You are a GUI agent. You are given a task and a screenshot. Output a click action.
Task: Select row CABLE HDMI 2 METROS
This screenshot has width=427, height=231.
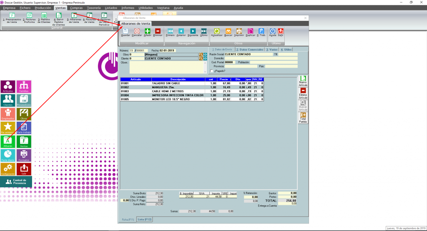click(192, 91)
